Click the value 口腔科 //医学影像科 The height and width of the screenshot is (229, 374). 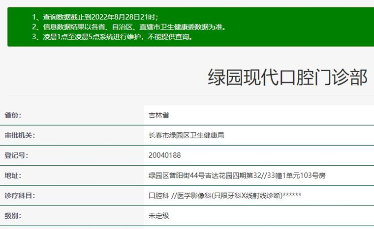225,196
